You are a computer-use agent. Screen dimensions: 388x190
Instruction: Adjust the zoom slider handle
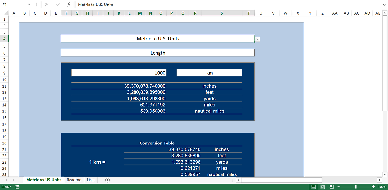coord(356,187)
